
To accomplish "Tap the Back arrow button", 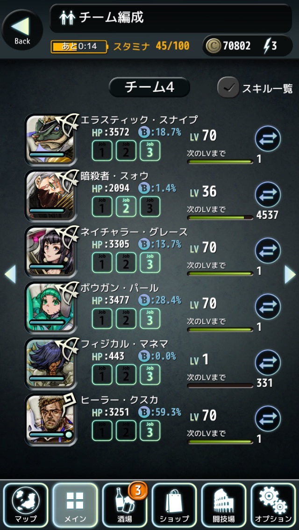I will [x=22, y=30].
